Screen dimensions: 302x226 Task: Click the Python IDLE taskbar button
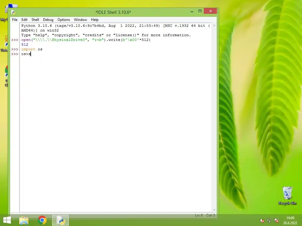tap(60, 220)
